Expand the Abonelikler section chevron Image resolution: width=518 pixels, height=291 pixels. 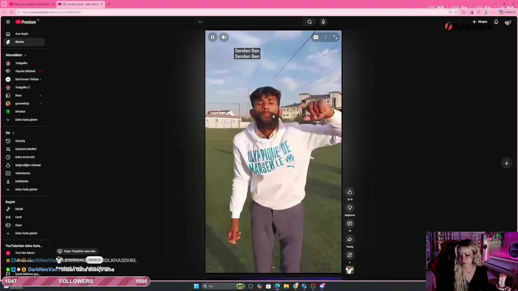pos(25,55)
